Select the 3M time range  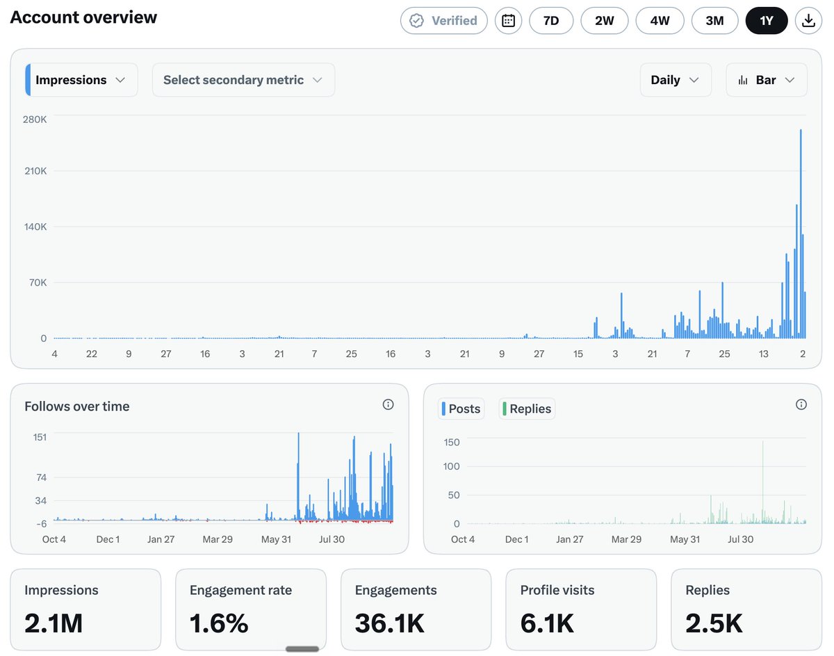point(714,21)
